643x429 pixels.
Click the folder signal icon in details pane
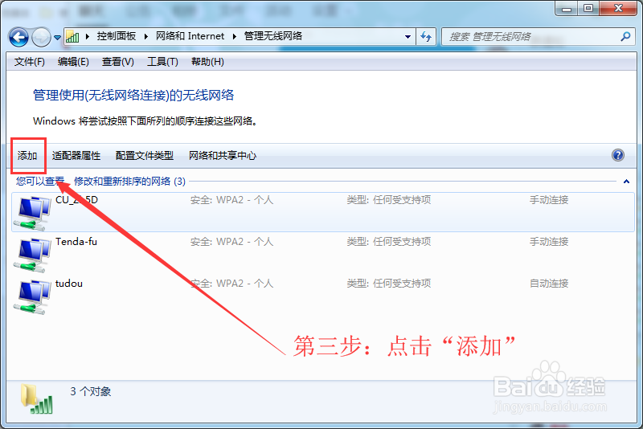pyautogui.click(x=37, y=398)
